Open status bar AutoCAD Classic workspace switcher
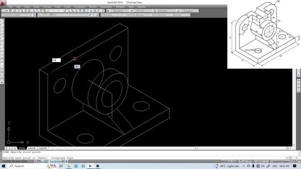The image size is (301, 169). coord(281,161)
